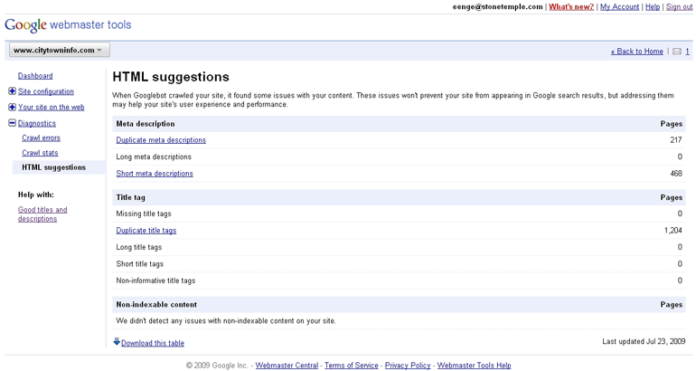Click Long meta descriptions row text

[x=154, y=157]
